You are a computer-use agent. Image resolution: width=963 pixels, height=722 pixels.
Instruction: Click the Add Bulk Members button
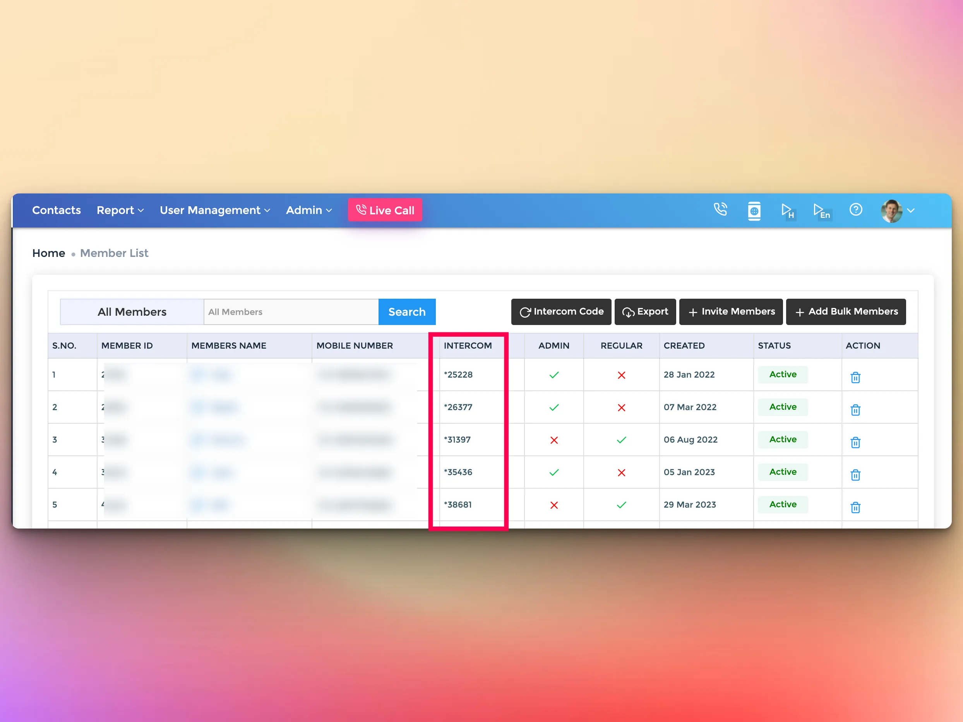(x=846, y=311)
